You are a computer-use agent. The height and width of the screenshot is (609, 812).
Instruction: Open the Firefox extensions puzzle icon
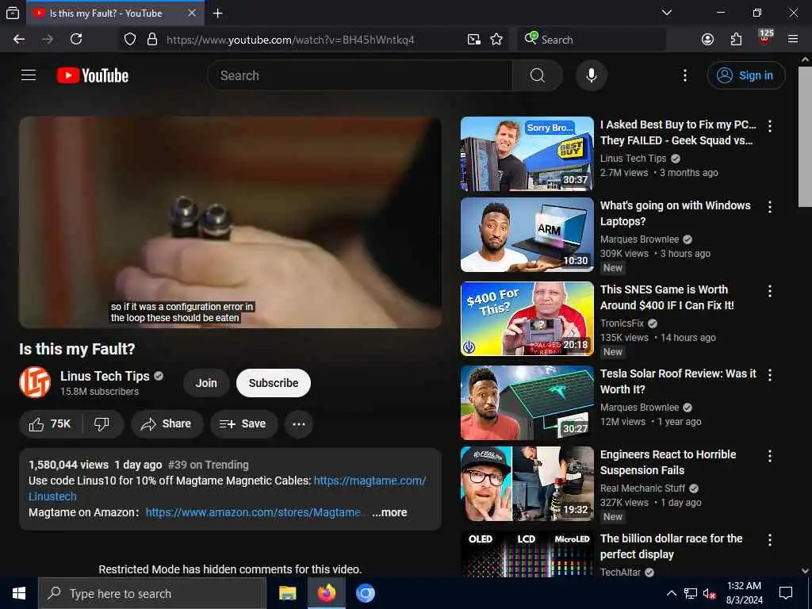pyautogui.click(x=737, y=40)
